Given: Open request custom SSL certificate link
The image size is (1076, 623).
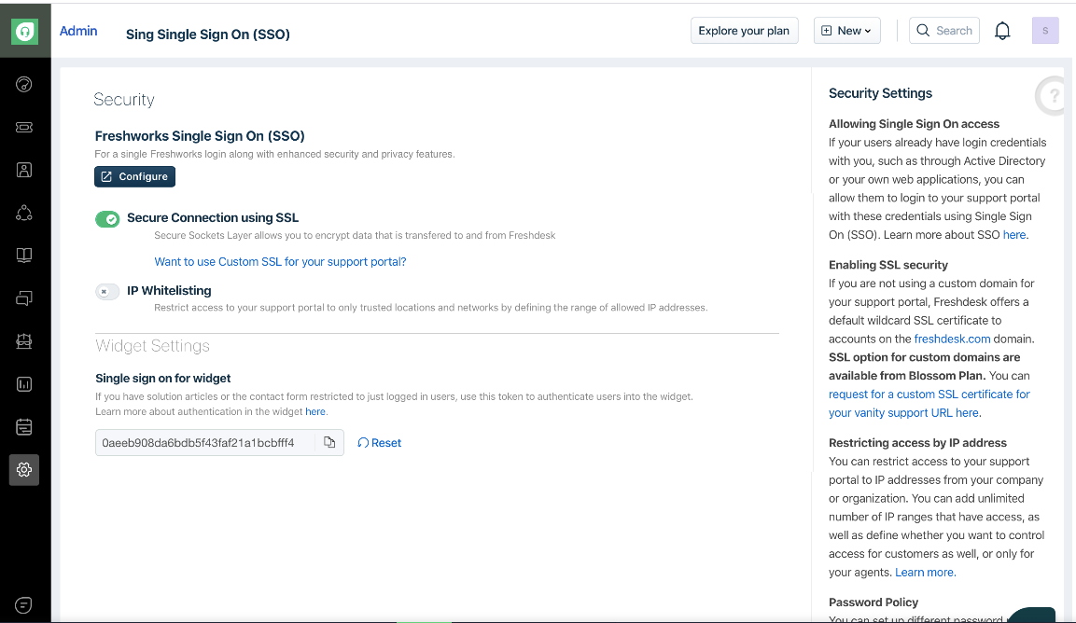Looking at the screenshot, I should 929,404.
